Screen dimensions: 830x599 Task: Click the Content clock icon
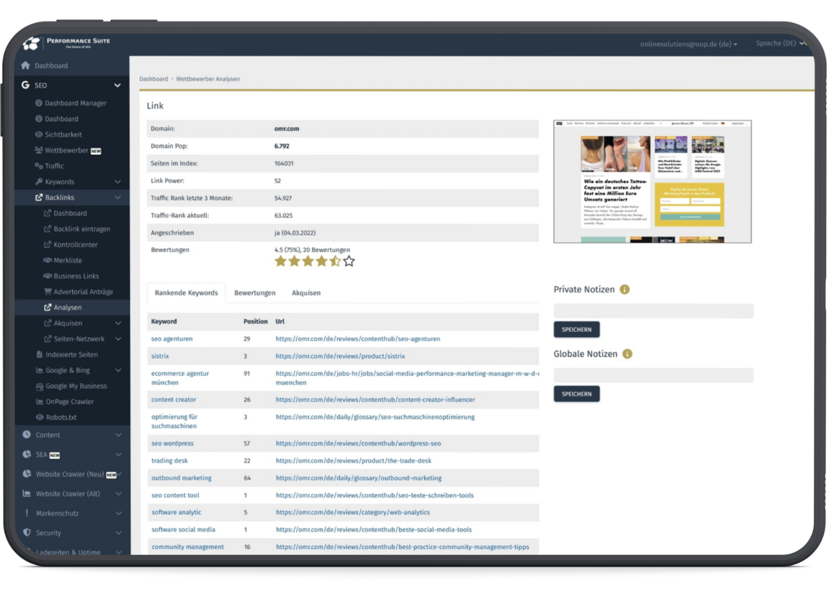click(x=27, y=435)
